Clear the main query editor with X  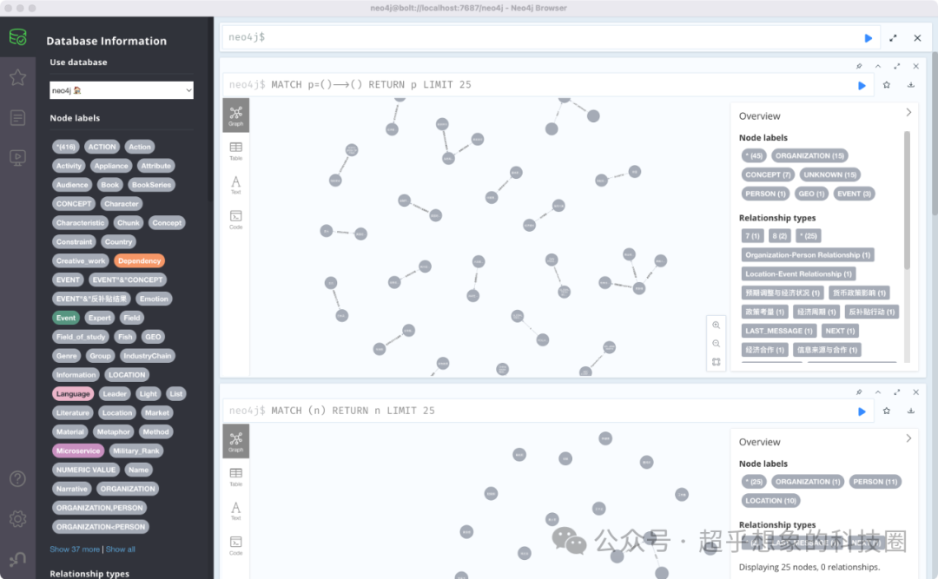pyautogui.click(x=917, y=37)
